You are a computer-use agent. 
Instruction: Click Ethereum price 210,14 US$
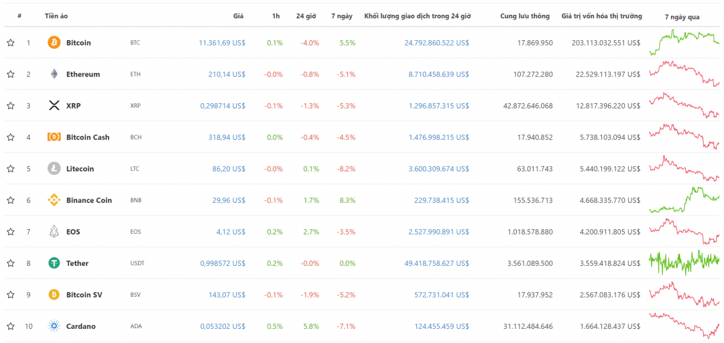point(227,74)
